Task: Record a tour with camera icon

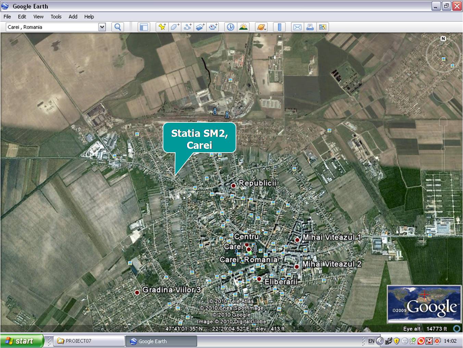Action: point(213,27)
